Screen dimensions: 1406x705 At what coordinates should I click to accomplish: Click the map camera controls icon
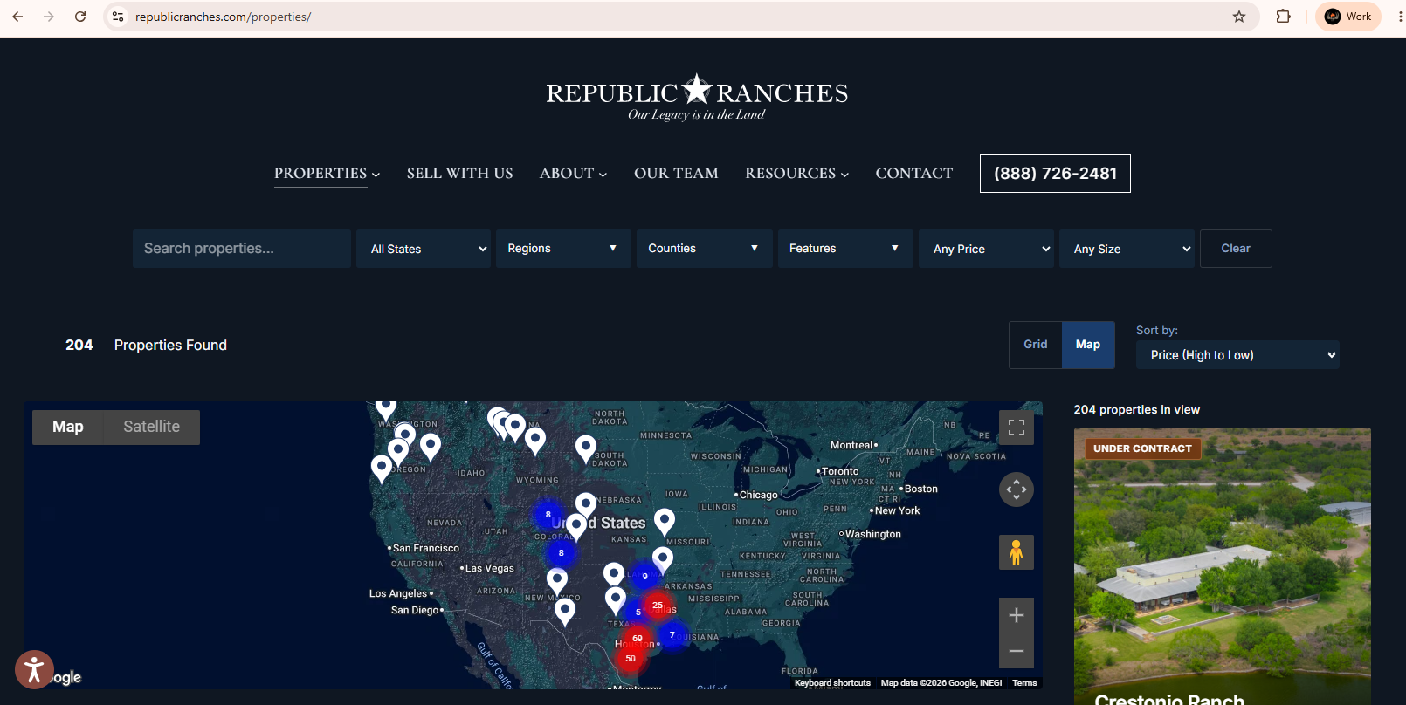pyautogui.click(x=1017, y=489)
